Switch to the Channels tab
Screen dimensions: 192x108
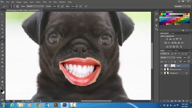169,51
